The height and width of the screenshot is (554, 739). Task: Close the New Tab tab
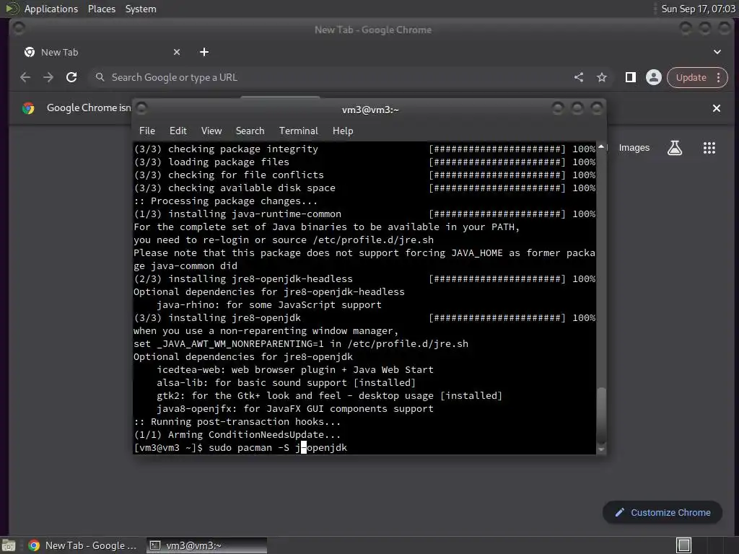pos(177,52)
